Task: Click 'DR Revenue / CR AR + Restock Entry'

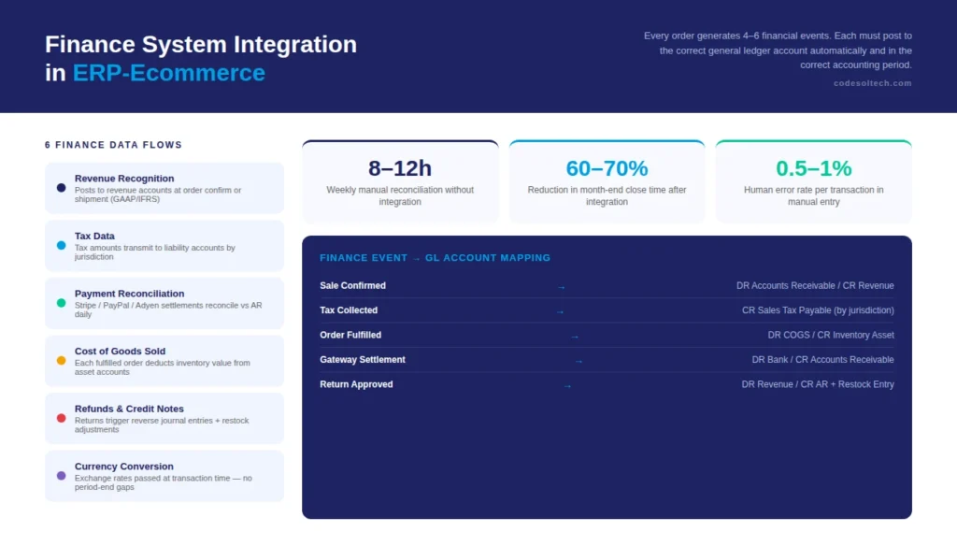Action: 818,385
